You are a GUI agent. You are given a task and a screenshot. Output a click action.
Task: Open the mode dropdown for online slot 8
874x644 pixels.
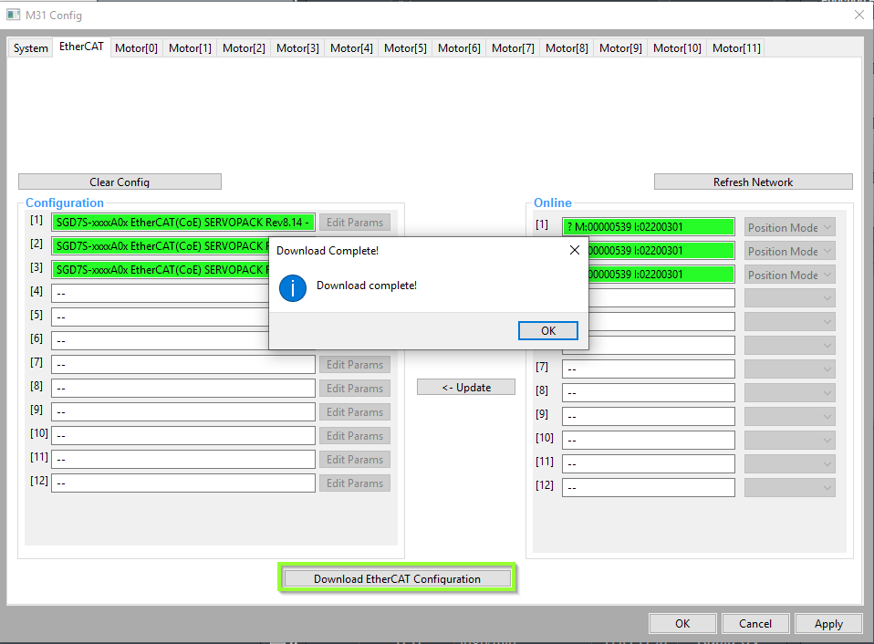(789, 393)
